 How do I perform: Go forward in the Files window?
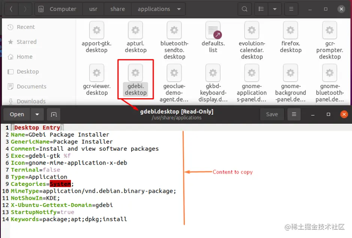pyautogui.click(x=25, y=9)
